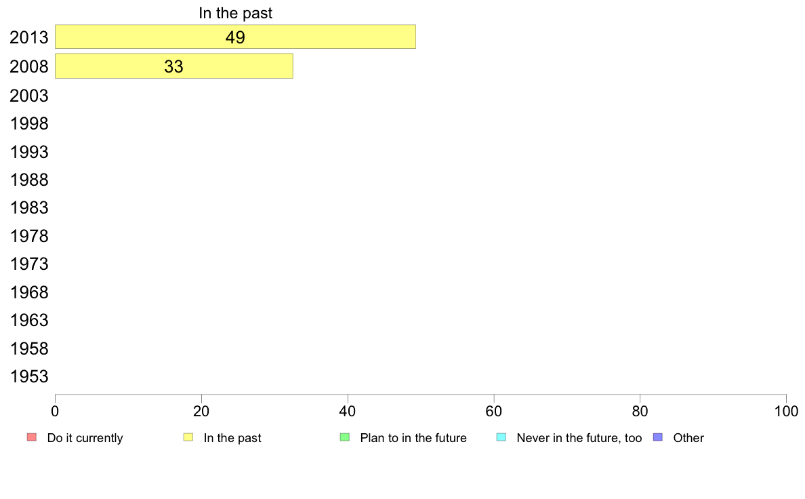Select the 2013 bar showing 49
This screenshot has width=805, height=499.
[x=235, y=37]
